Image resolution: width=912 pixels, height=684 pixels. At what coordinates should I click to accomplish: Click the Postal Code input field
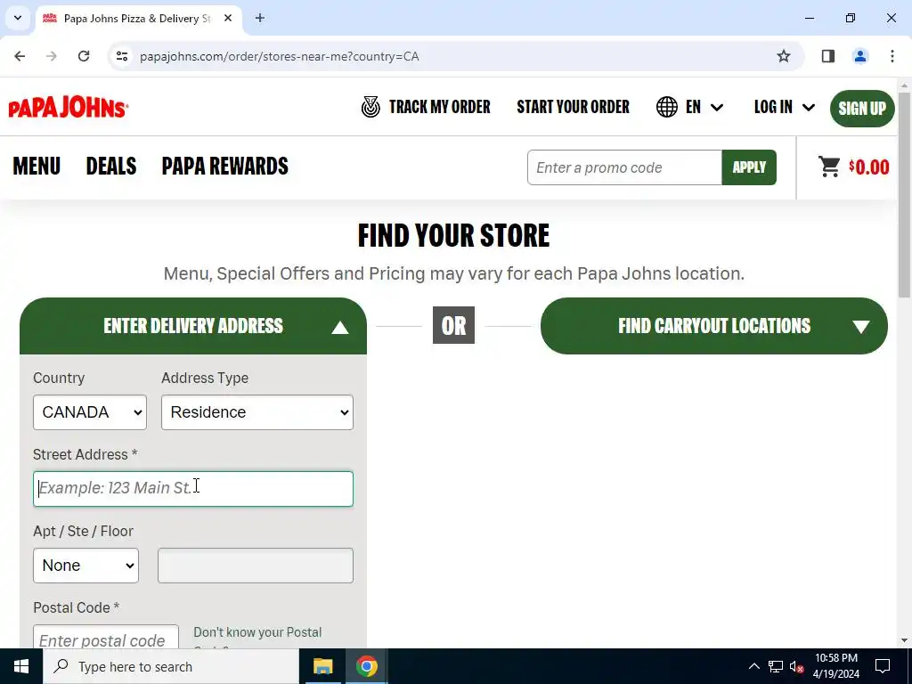[106, 637]
